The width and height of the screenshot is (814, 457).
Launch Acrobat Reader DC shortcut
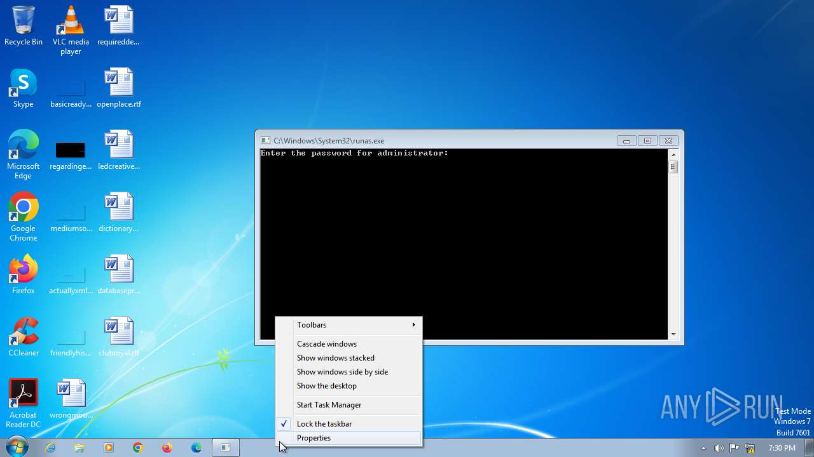[24, 403]
